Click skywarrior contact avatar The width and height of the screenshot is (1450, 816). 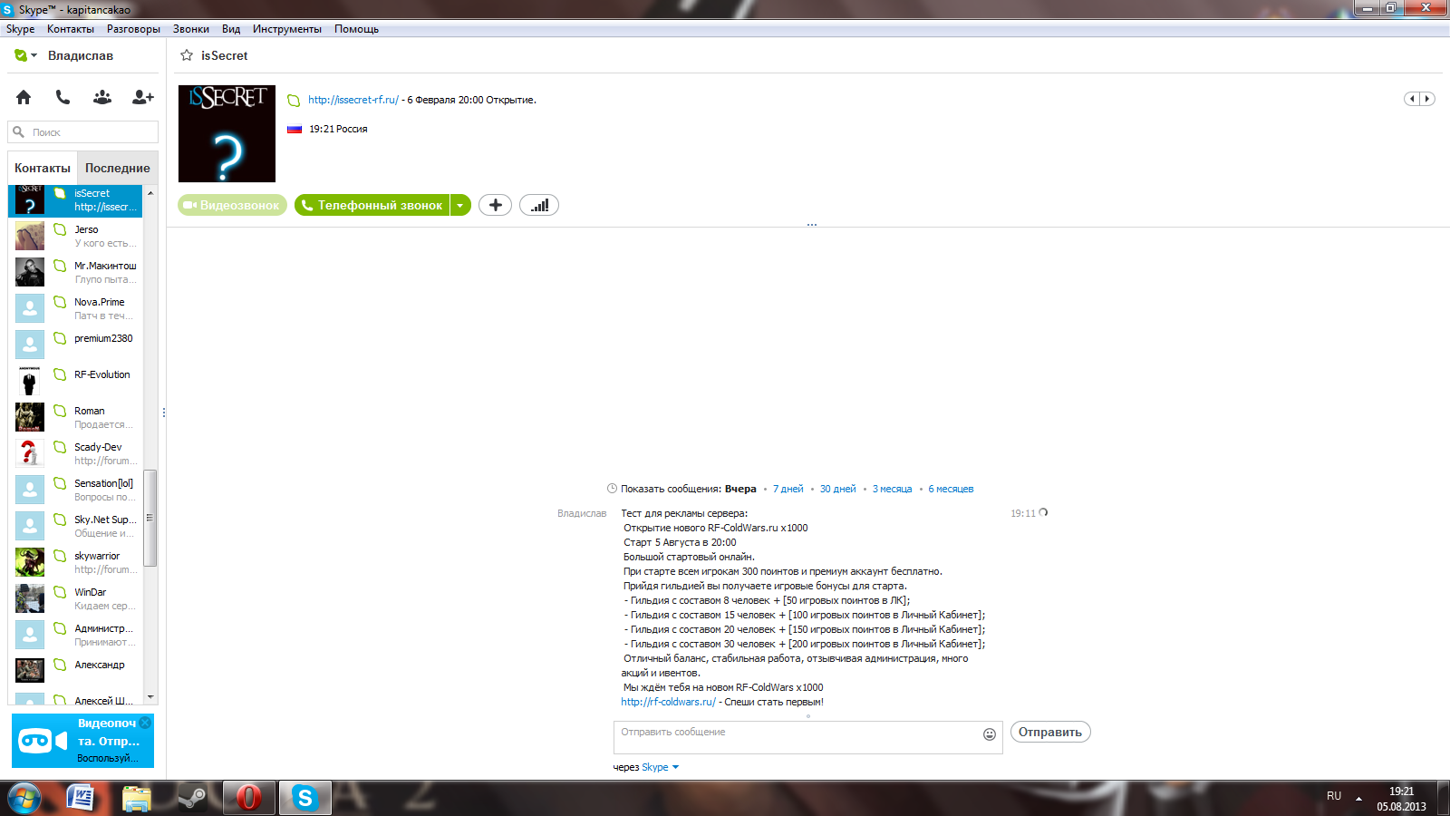(x=30, y=562)
